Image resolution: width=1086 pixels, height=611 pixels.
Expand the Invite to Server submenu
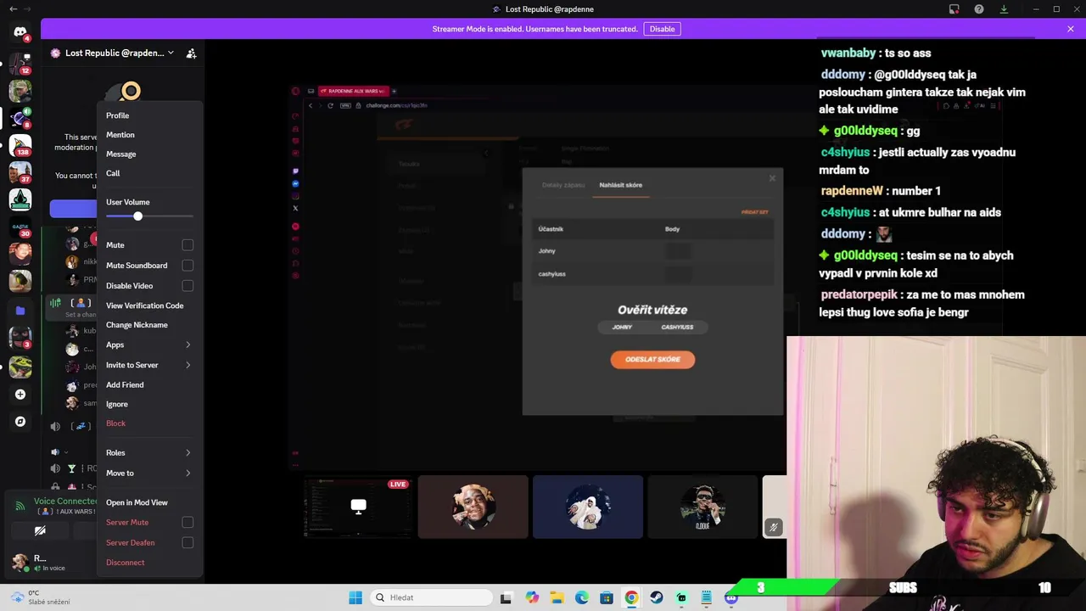coord(148,365)
